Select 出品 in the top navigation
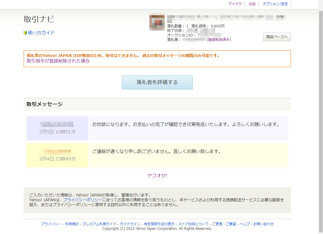Screen dimensions: 323x234 (252, 4)
